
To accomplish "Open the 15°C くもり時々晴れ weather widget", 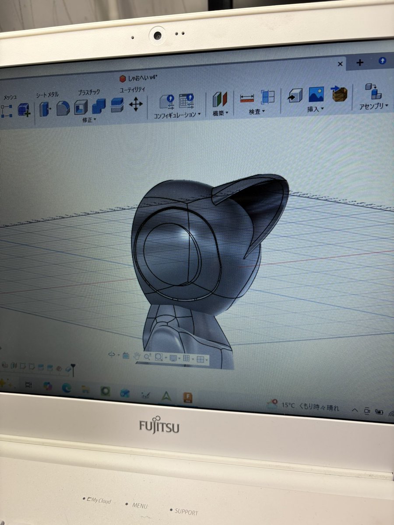I will click(303, 406).
